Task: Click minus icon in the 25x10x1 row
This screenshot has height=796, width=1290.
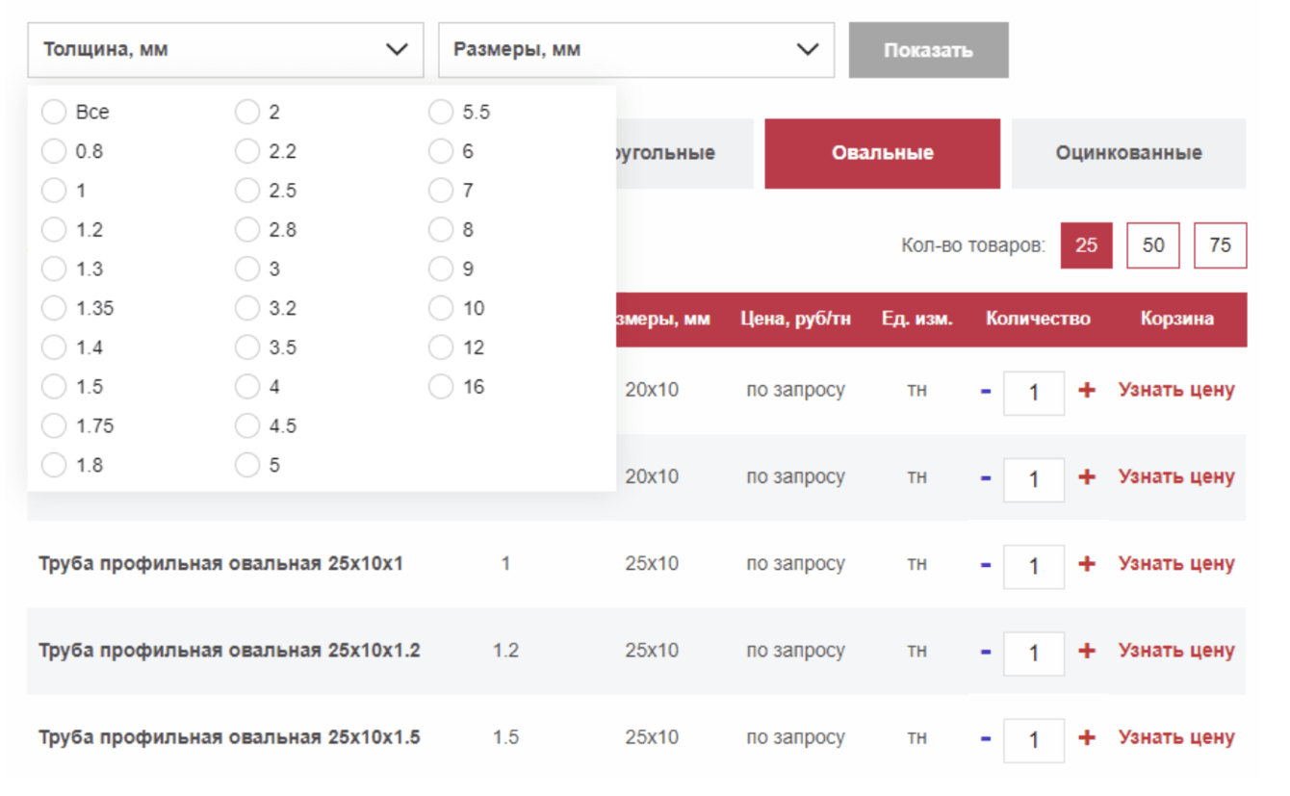Action: [986, 565]
